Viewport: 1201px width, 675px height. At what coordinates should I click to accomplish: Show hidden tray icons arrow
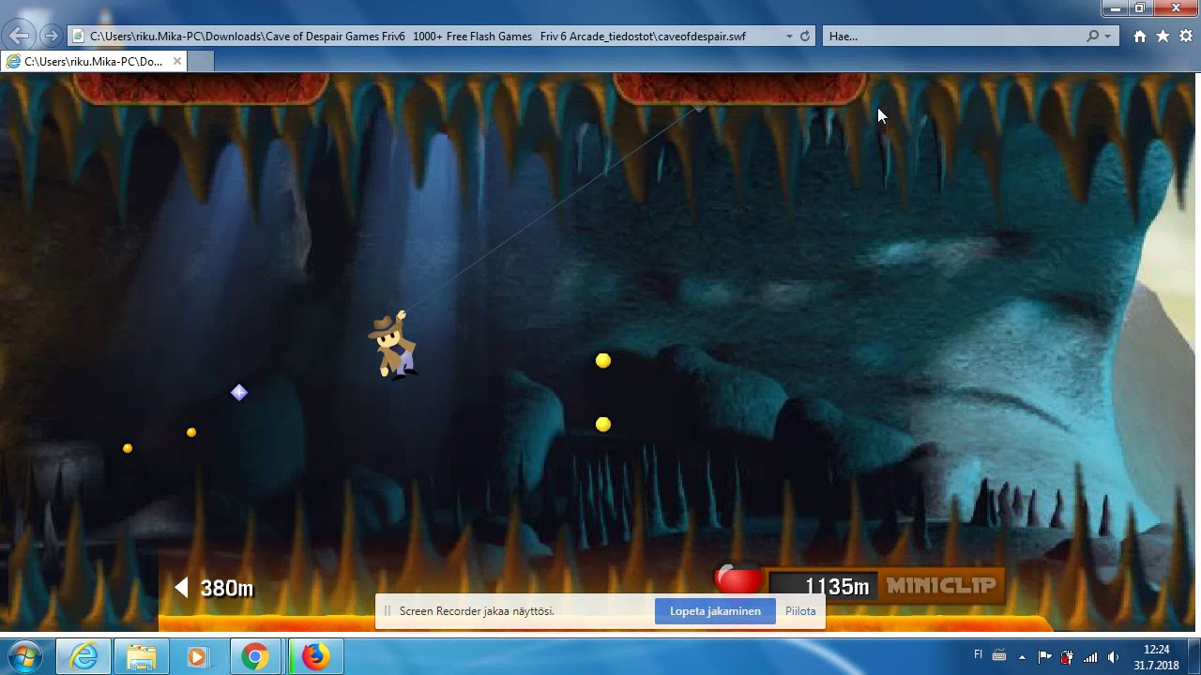pos(1022,657)
